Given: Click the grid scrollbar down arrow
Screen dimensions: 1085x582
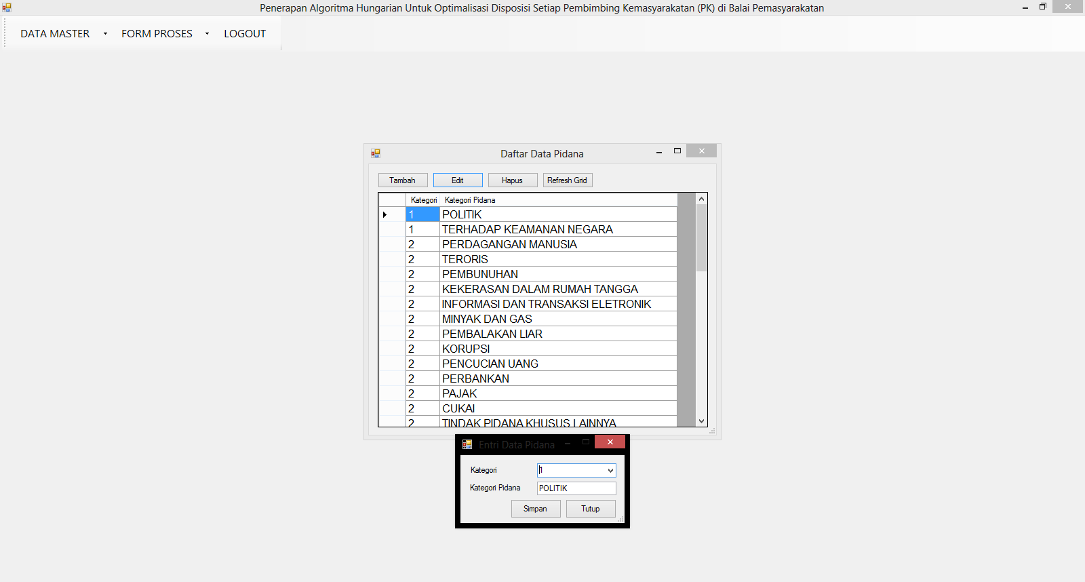Looking at the screenshot, I should click(x=701, y=421).
